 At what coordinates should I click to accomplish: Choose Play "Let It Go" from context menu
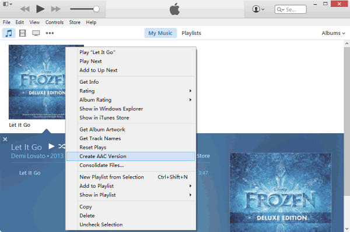(x=131, y=52)
